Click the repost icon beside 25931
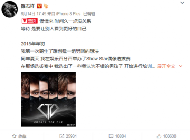Image resolution: width=190 pixels, height=140 pixels. 62,136
